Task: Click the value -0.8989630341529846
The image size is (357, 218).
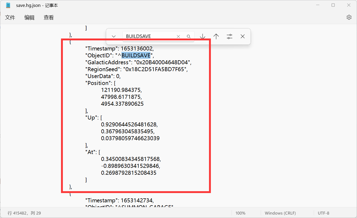Action: coord(130,166)
